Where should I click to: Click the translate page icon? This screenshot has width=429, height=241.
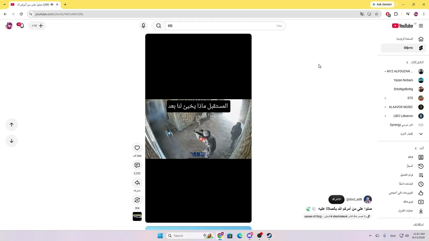pos(362,14)
